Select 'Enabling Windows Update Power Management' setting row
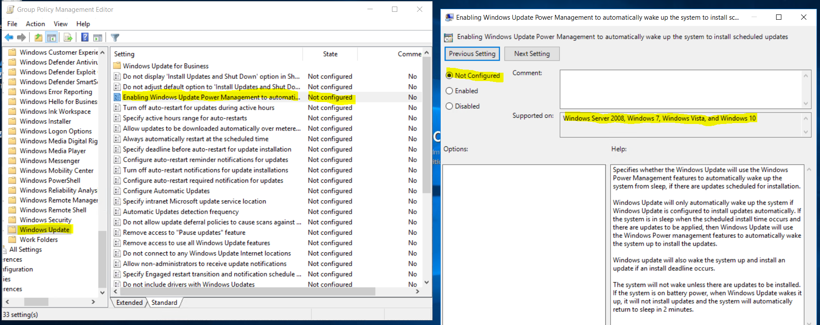 pyautogui.click(x=267, y=97)
